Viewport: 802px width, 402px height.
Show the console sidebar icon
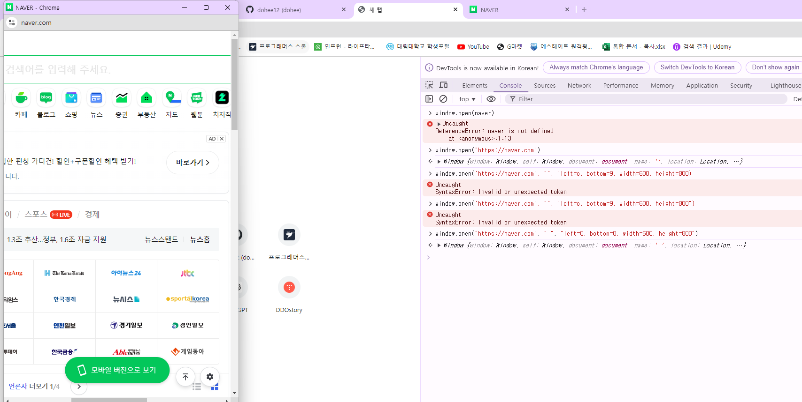(429, 99)
